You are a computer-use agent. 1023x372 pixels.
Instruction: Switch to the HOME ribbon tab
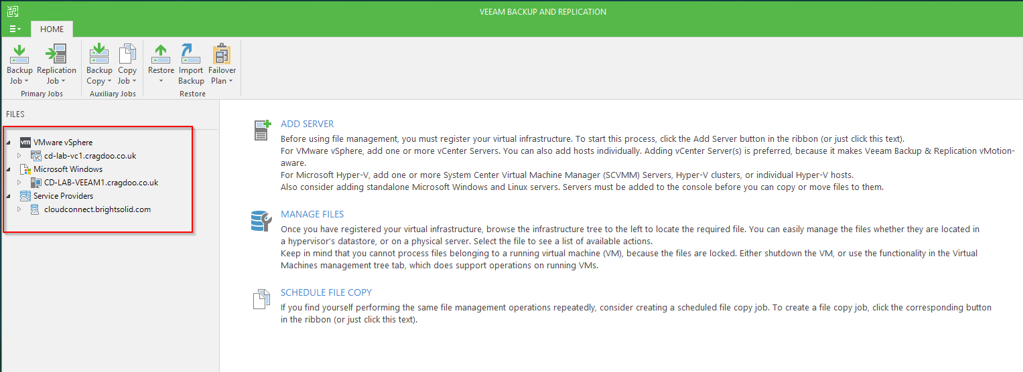tap(52, 29)
